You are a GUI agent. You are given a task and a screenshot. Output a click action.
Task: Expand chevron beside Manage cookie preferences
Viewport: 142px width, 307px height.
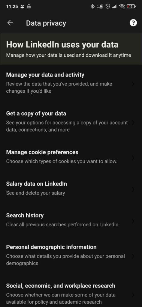click(x=133, y=158)
